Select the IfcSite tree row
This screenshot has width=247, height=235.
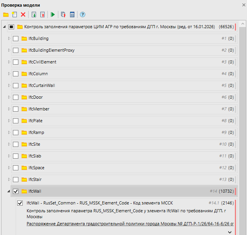[x=124, y=145]
